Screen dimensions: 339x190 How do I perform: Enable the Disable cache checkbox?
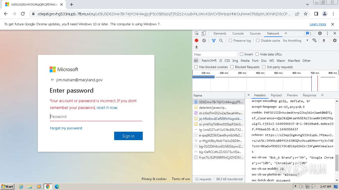(258, 41)
